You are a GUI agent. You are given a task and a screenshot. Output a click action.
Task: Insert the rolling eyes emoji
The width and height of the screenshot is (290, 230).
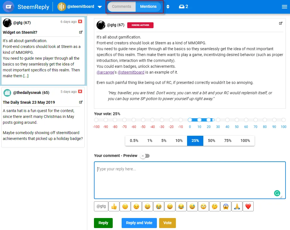203,206
